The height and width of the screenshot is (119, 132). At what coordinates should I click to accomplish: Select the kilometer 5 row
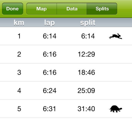pos(66,109)
